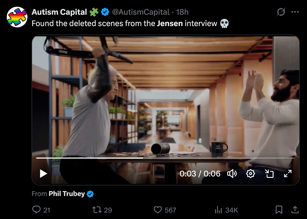This screenshot has height=219, width=307.
Task: View post analytics showing 34K views
Action: pyautogui.click(x=219, y=210)
